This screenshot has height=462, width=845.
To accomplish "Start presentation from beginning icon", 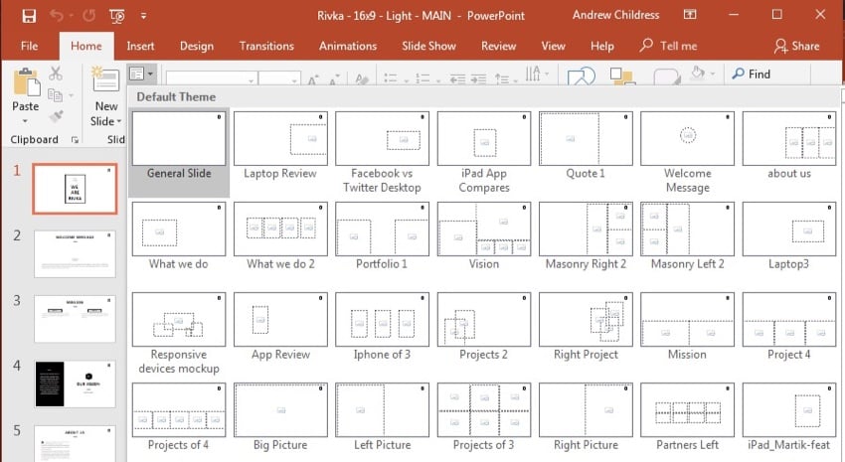I will pyautogui.click(x=117, y=16).
